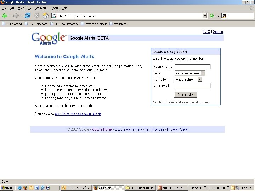Open the Back history dropdown arrow

point(10,16)
